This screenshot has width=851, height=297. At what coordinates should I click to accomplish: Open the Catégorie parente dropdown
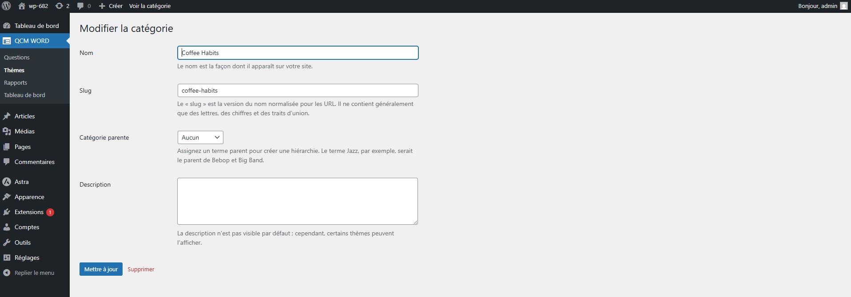(x=200, y=137)
